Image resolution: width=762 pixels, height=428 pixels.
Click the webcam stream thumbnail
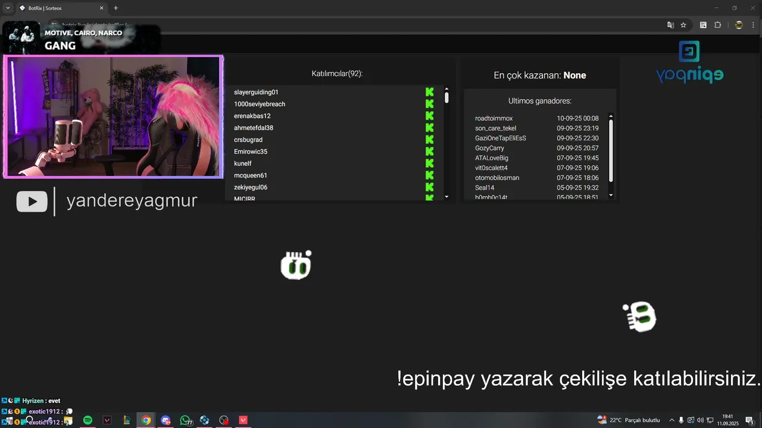(x=113, y=117)
